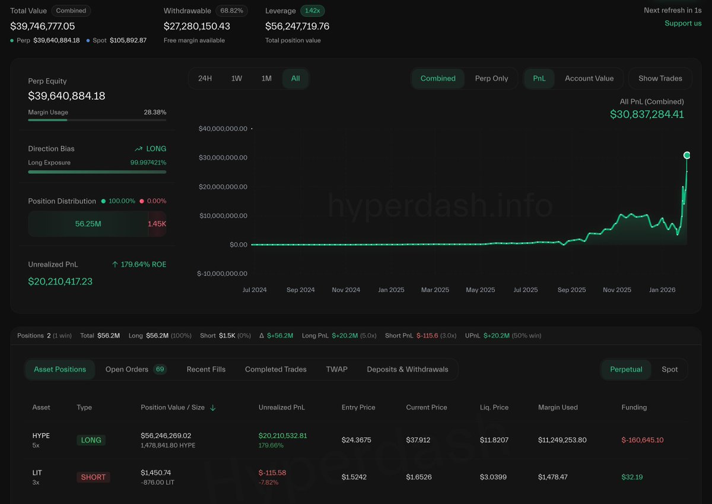Click the LONG trend arrow icon in Direction Bias

click(138, 149)
